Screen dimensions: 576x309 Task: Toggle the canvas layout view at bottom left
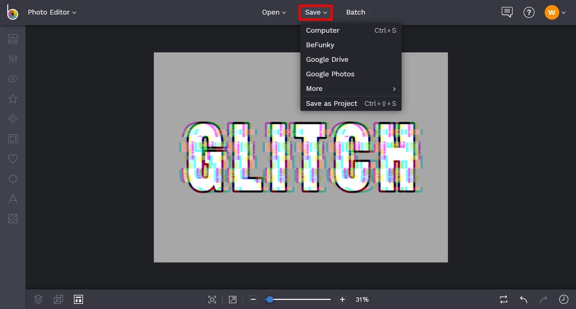tap(78, 299)
